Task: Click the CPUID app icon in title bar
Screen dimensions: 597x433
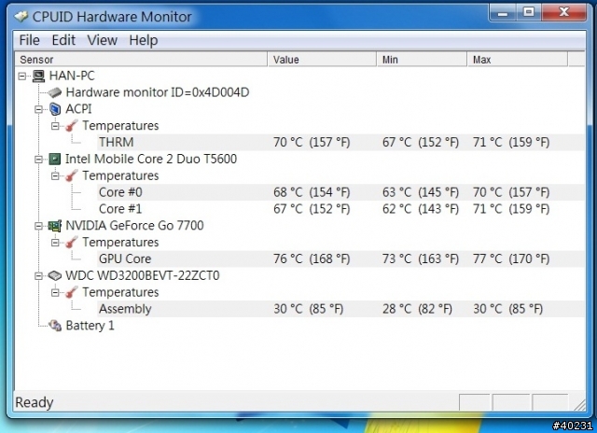Action: [21, 17]
